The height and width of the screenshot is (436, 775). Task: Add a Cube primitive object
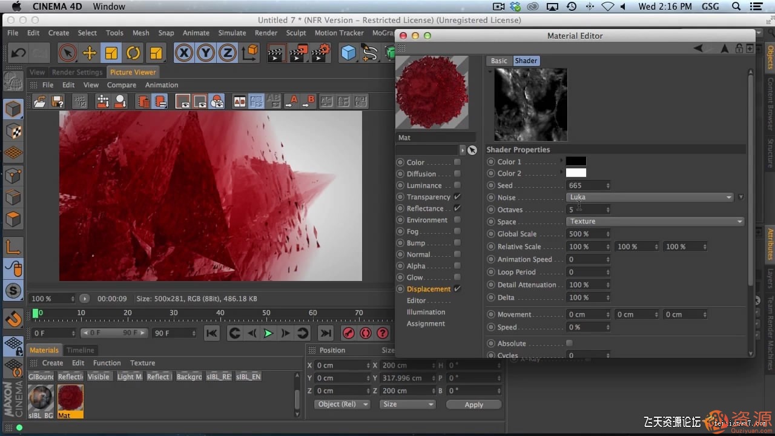pos(348,53)
